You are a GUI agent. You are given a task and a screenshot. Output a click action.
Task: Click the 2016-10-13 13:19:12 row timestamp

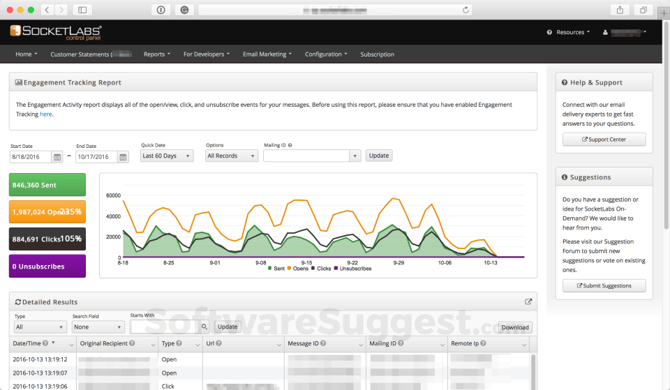(x=40, y=359)
